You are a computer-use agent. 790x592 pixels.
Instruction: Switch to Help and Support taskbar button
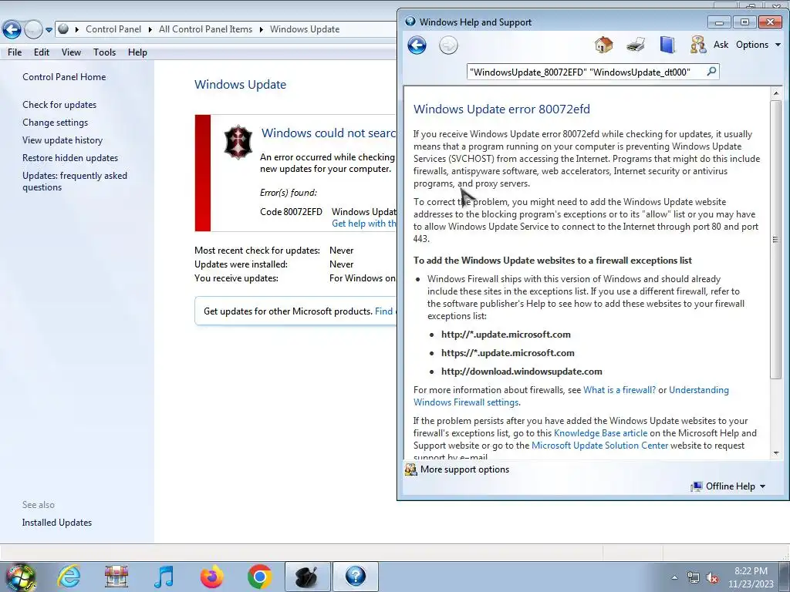(355, 577)
